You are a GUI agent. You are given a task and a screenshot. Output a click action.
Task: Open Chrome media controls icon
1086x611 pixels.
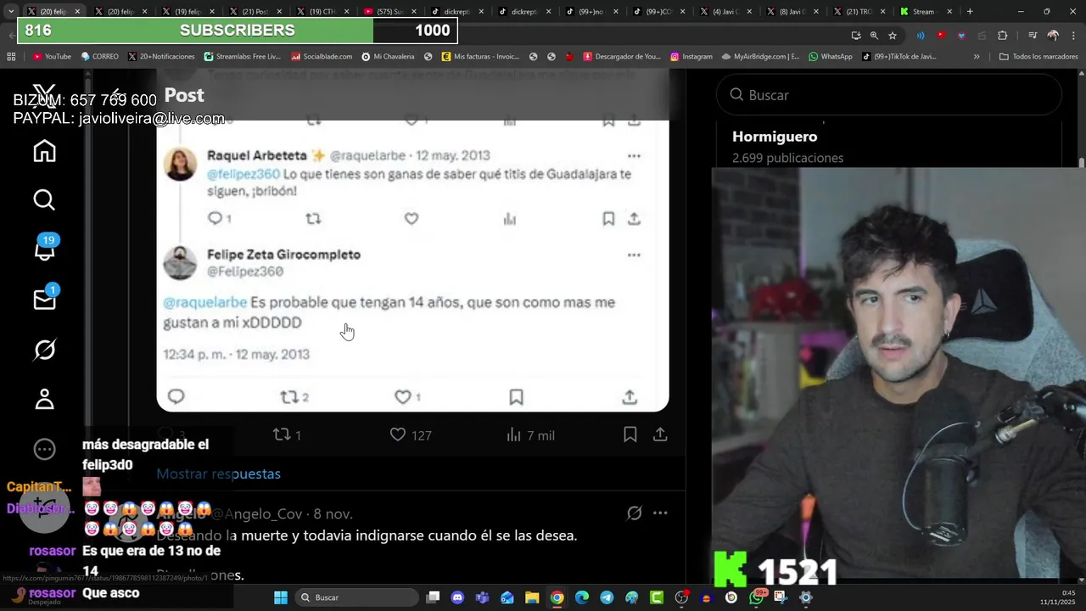point(1033,36)
